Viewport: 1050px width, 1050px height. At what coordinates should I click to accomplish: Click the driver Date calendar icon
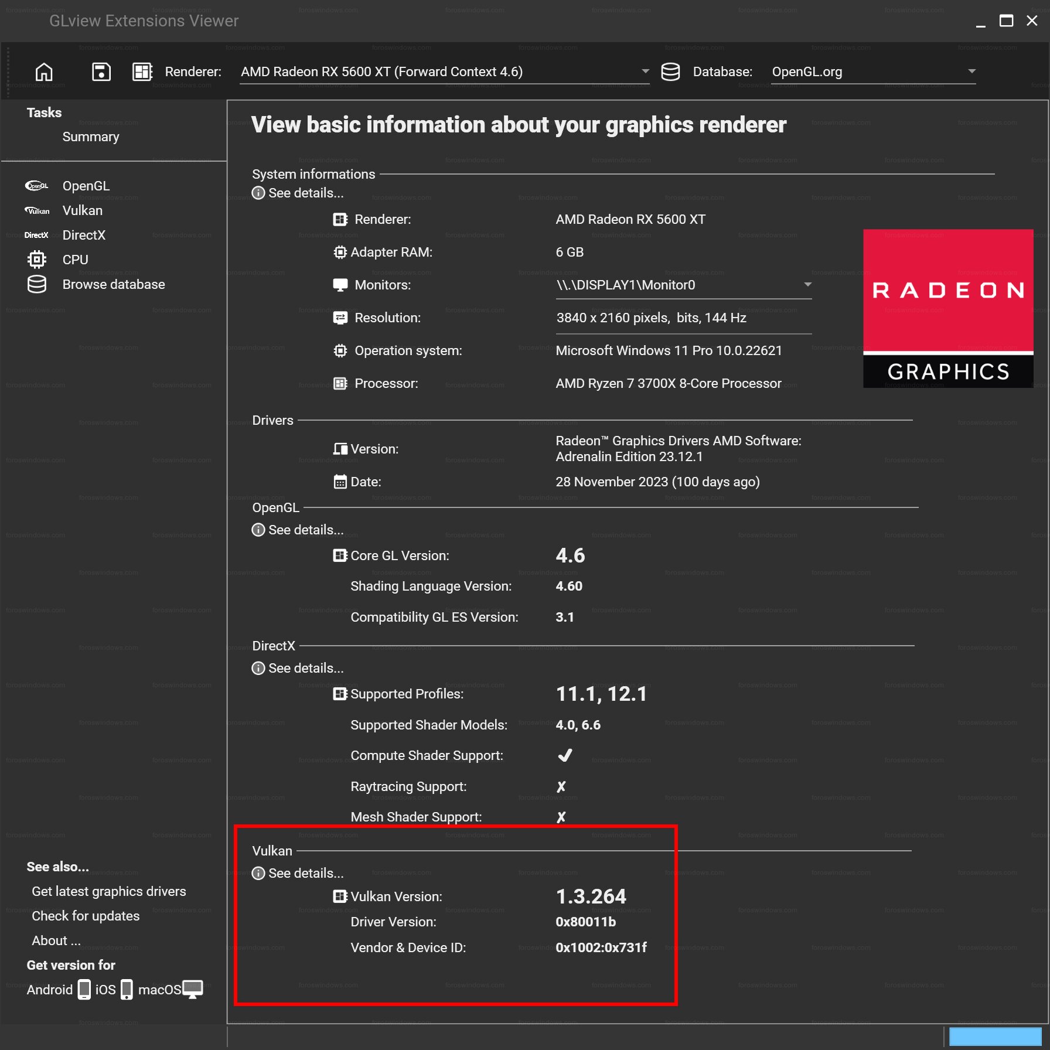[x=340, y=482]
